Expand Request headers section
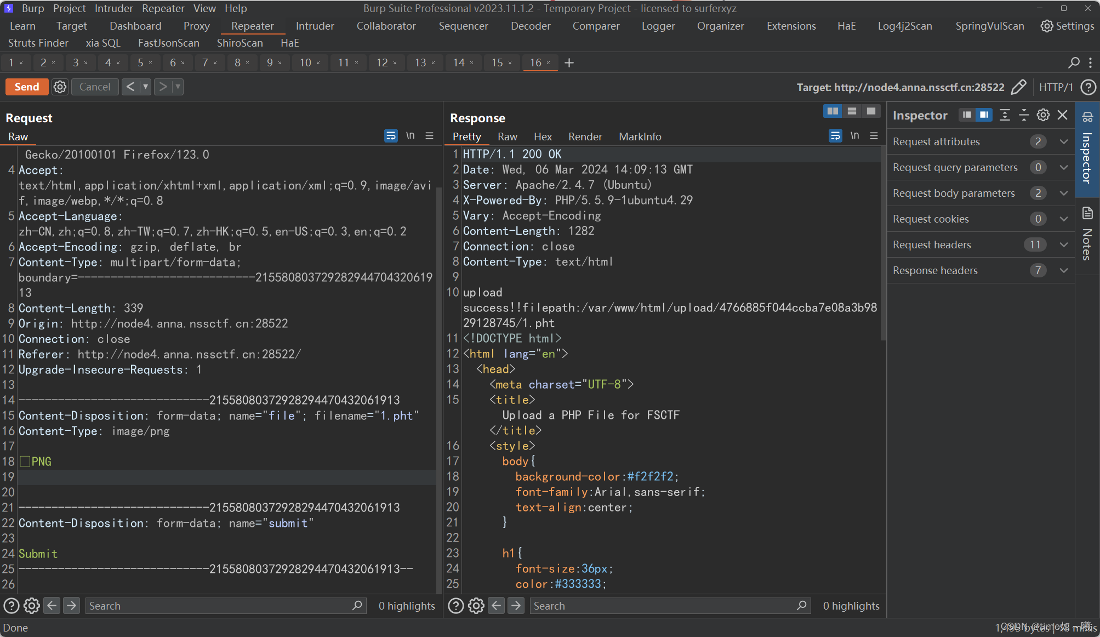1100x637 pixels. (x=981, y=244)
